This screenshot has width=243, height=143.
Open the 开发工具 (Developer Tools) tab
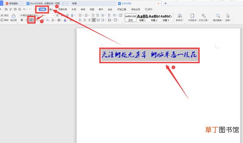[x=121, y=9]
